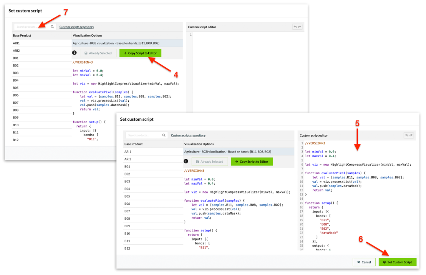Click Copy Script to Editor in the back dialog
Viewport: 426px width, 275px height.
140,53
